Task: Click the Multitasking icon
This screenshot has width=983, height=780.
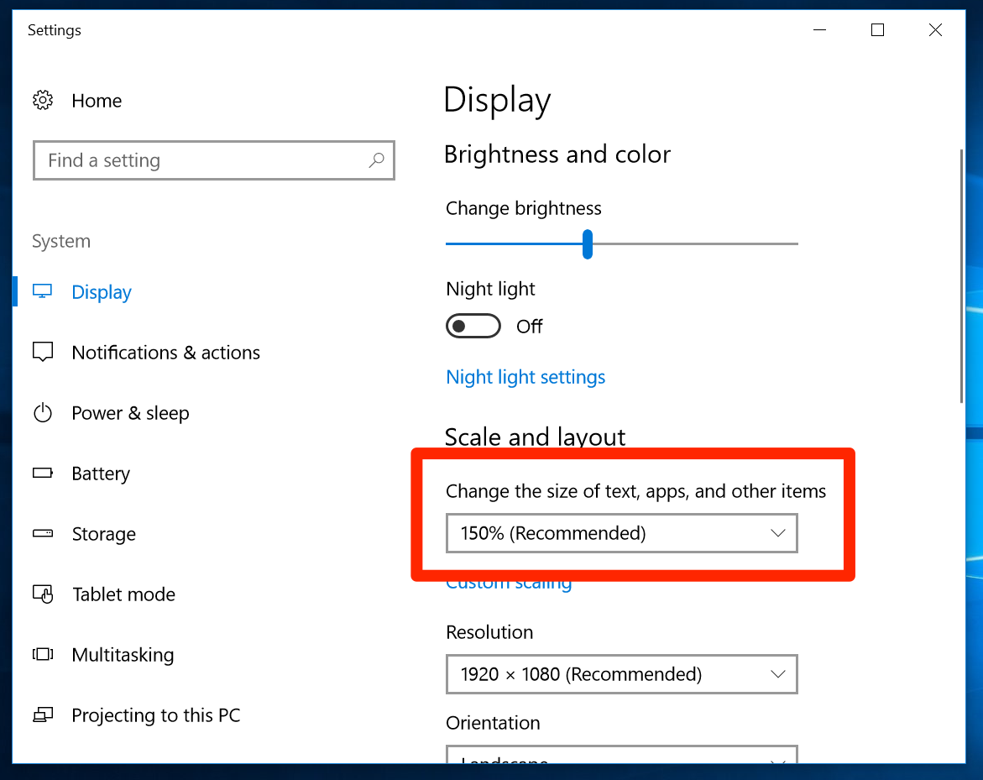Action: tap(43, 655)
